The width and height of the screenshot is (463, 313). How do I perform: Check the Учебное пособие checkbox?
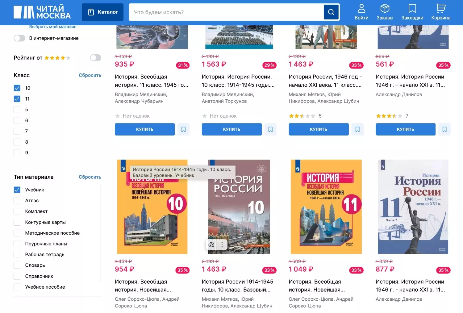[x=17, y=287]
